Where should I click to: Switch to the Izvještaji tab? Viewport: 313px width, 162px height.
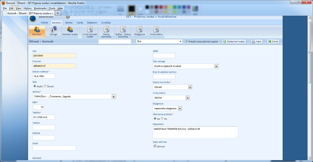[106, 23]
